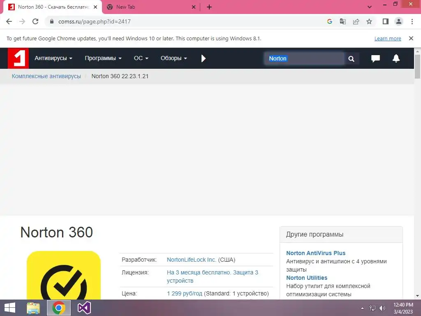Click the Google icon in address bar
421x316 pixels.
[330, 21]
